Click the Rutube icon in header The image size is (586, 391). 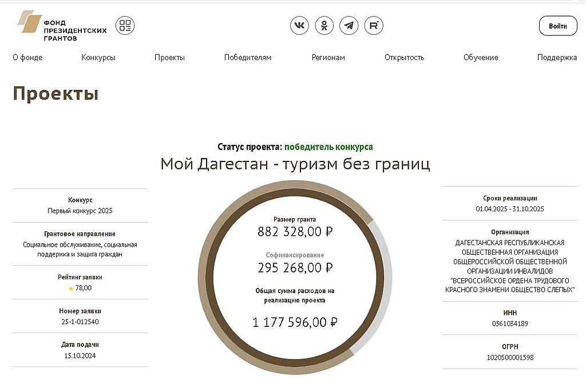[x=374, y=26]
